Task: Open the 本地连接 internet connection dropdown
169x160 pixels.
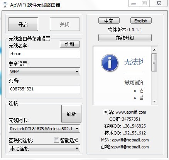Action: coord(44,148)
